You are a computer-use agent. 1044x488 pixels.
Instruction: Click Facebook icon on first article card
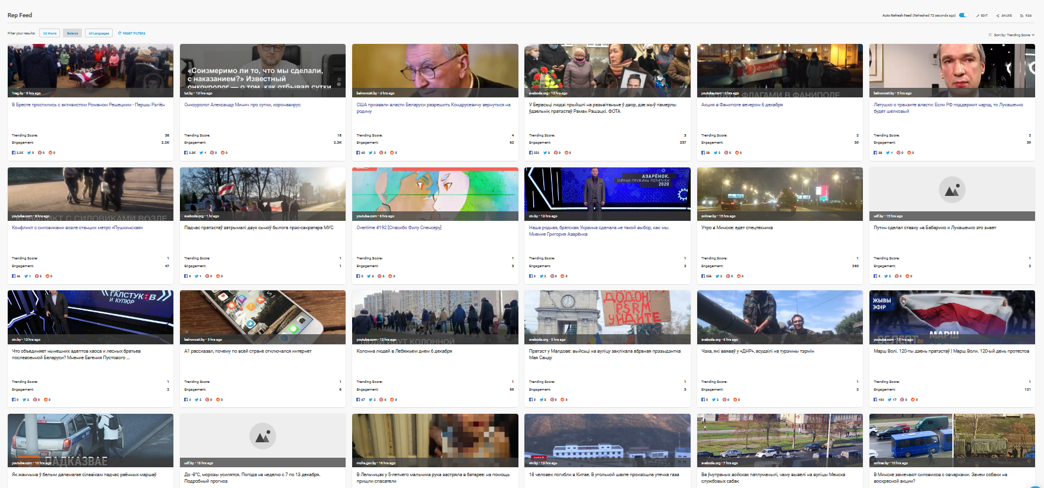14,153
